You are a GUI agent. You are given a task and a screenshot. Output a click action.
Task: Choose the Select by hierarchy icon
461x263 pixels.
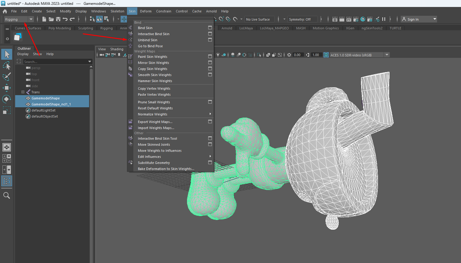(92, 19)
